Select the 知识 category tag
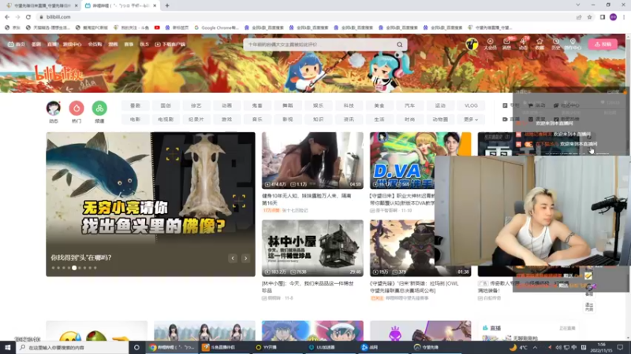Screen dimensions: 631x354 (319, 120)
